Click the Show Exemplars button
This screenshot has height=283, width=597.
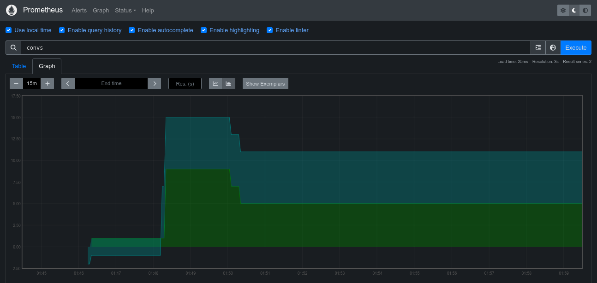[265, 83]
